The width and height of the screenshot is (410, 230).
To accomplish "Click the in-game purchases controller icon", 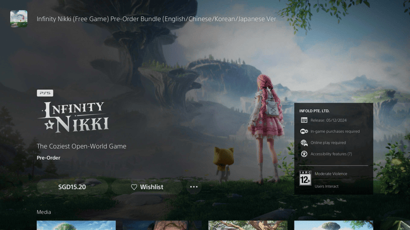I will pos(304,131).
